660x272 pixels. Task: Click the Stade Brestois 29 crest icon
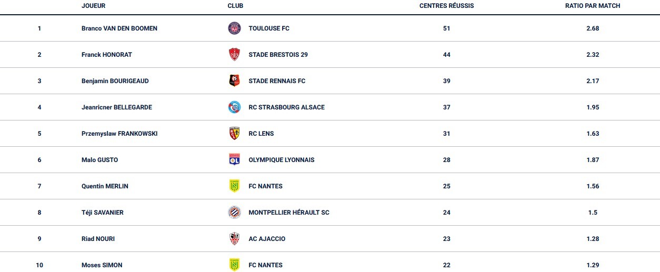(234, 55)
